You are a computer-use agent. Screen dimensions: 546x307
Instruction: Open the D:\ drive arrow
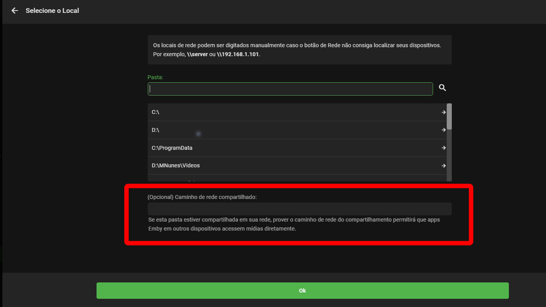coord(444,130)
